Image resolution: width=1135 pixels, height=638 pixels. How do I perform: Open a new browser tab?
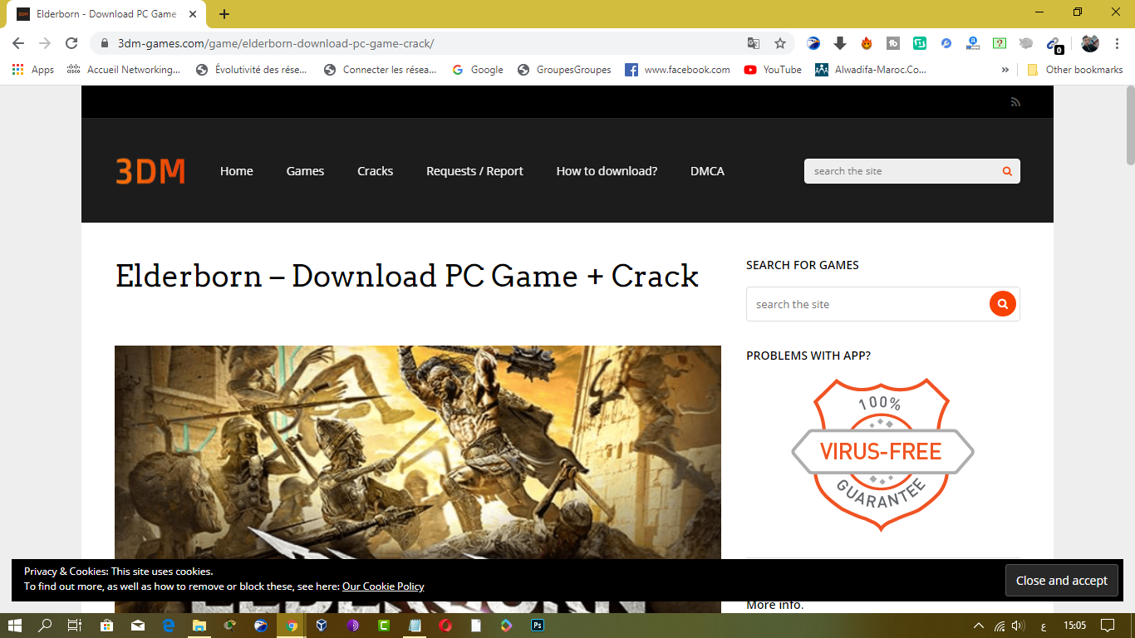(224, 14)
